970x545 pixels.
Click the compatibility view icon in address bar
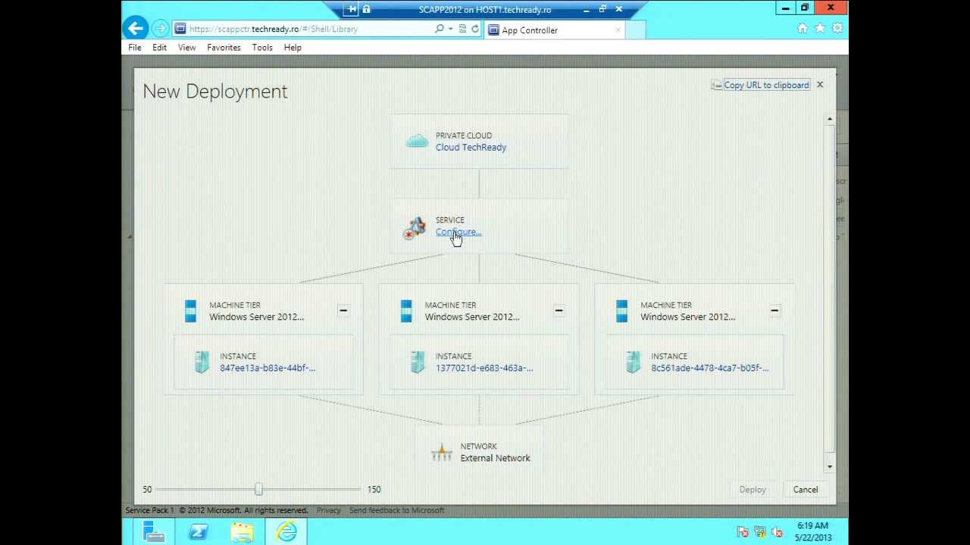(x=462, y=29)
